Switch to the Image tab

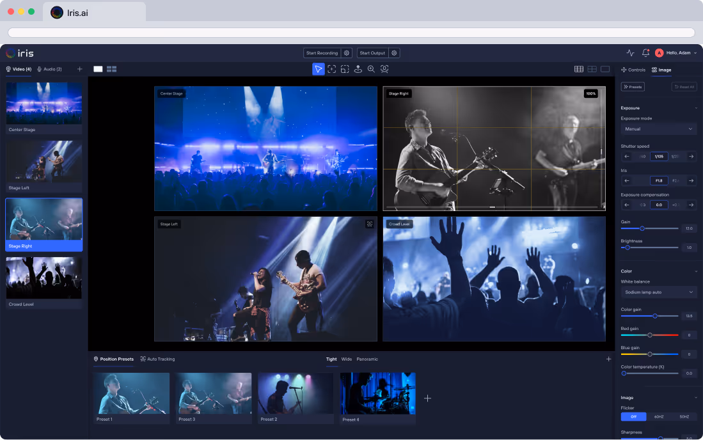point(661,70)
